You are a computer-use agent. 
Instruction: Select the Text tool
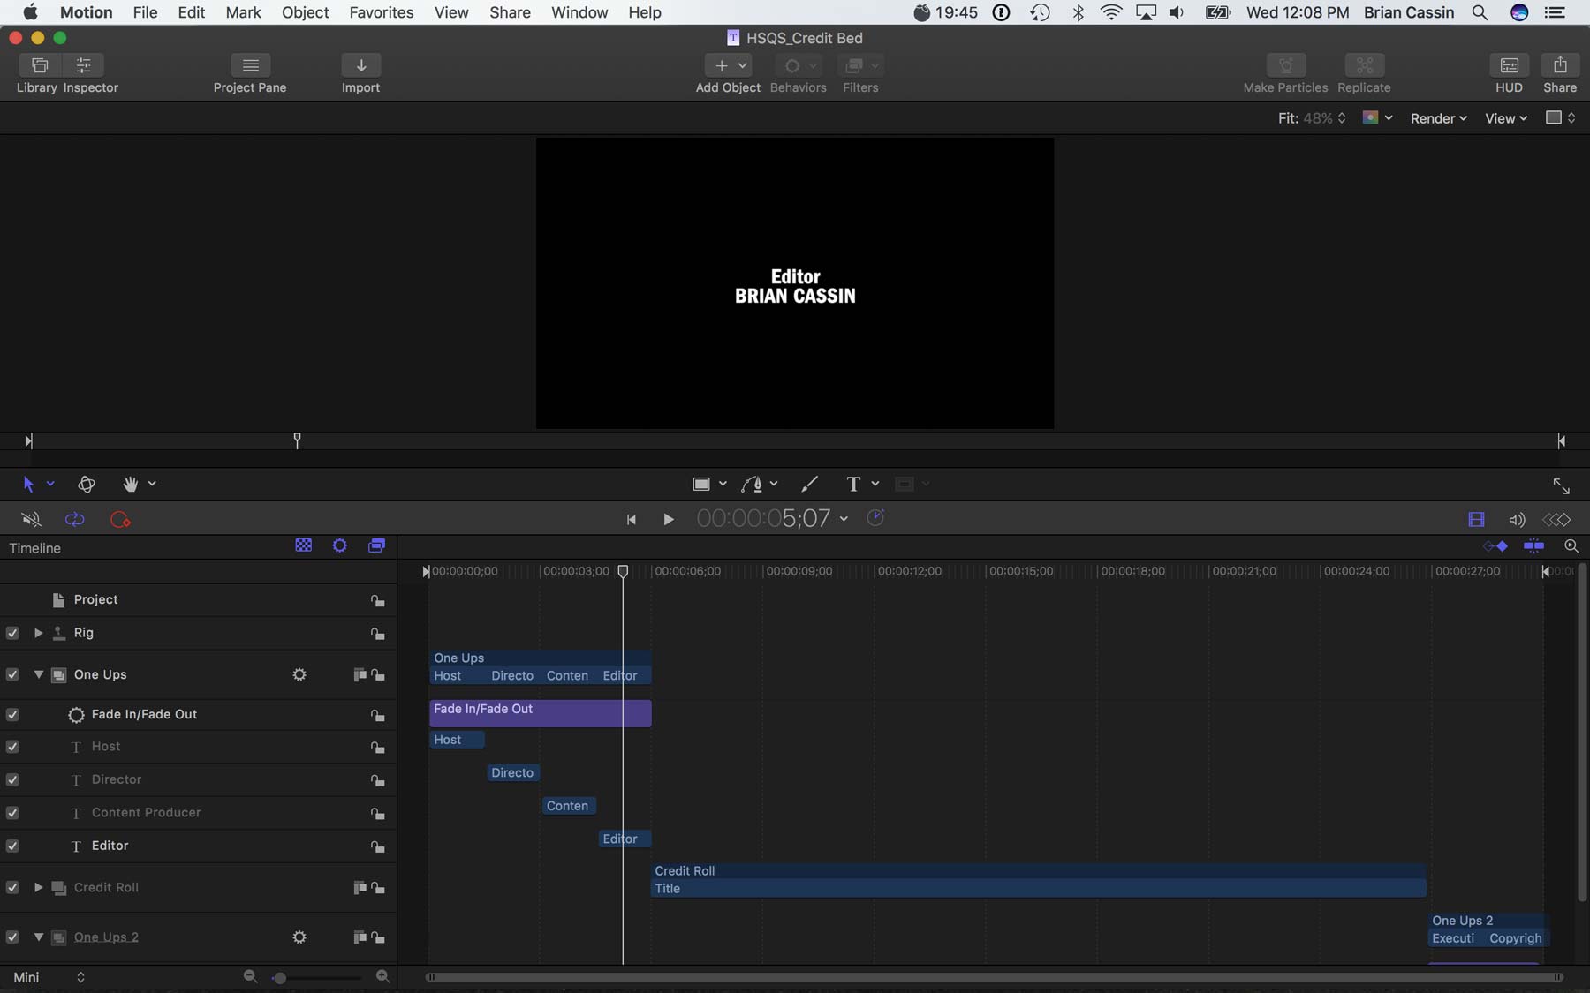(x=853, y=484)
